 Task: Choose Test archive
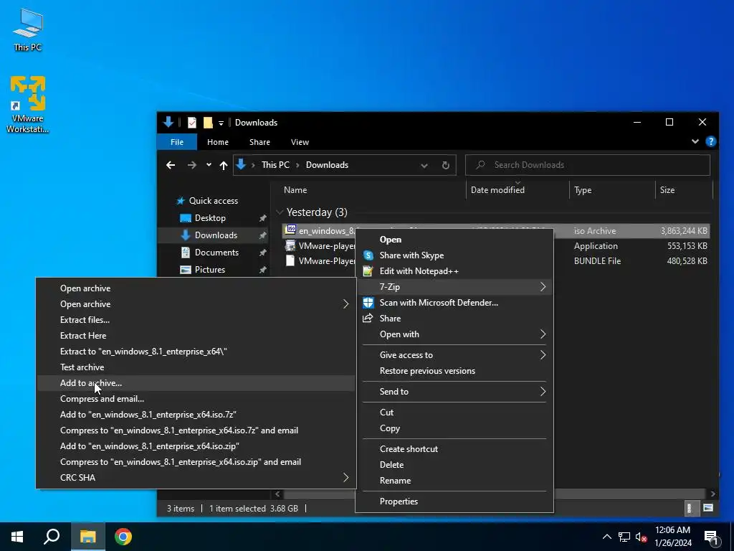(196, 367)
